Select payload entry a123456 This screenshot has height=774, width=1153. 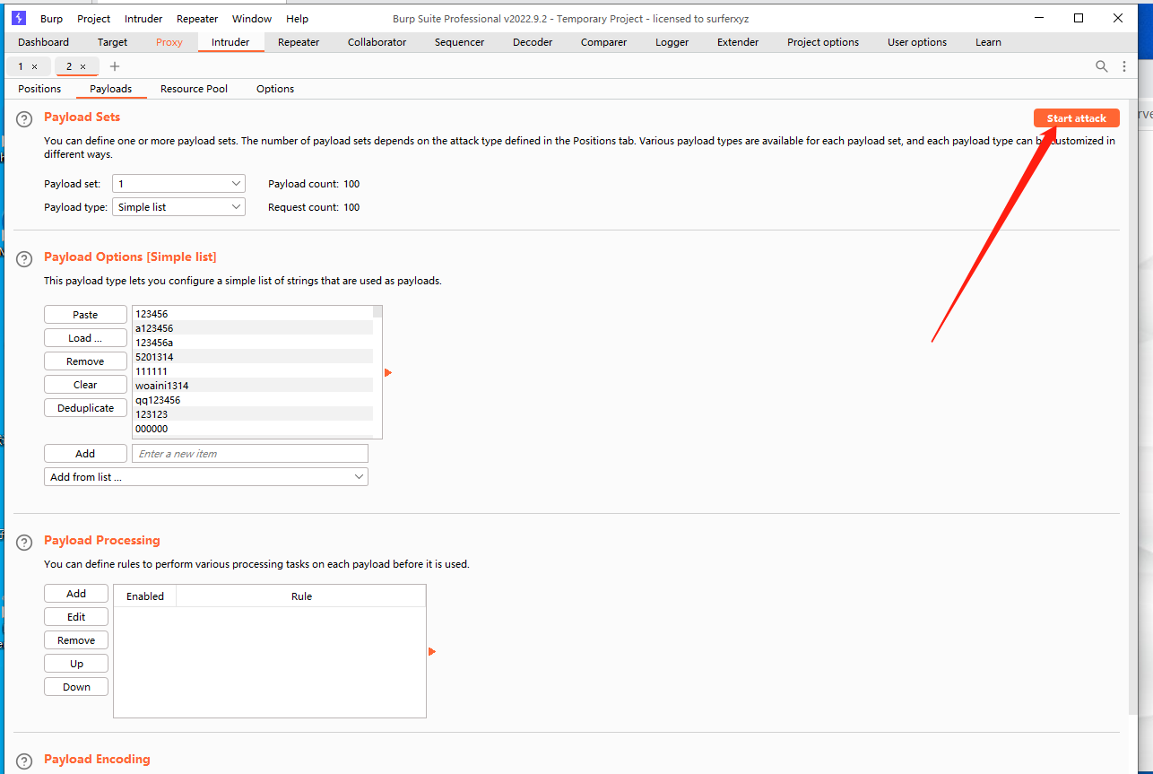click(x=253, y=328)
